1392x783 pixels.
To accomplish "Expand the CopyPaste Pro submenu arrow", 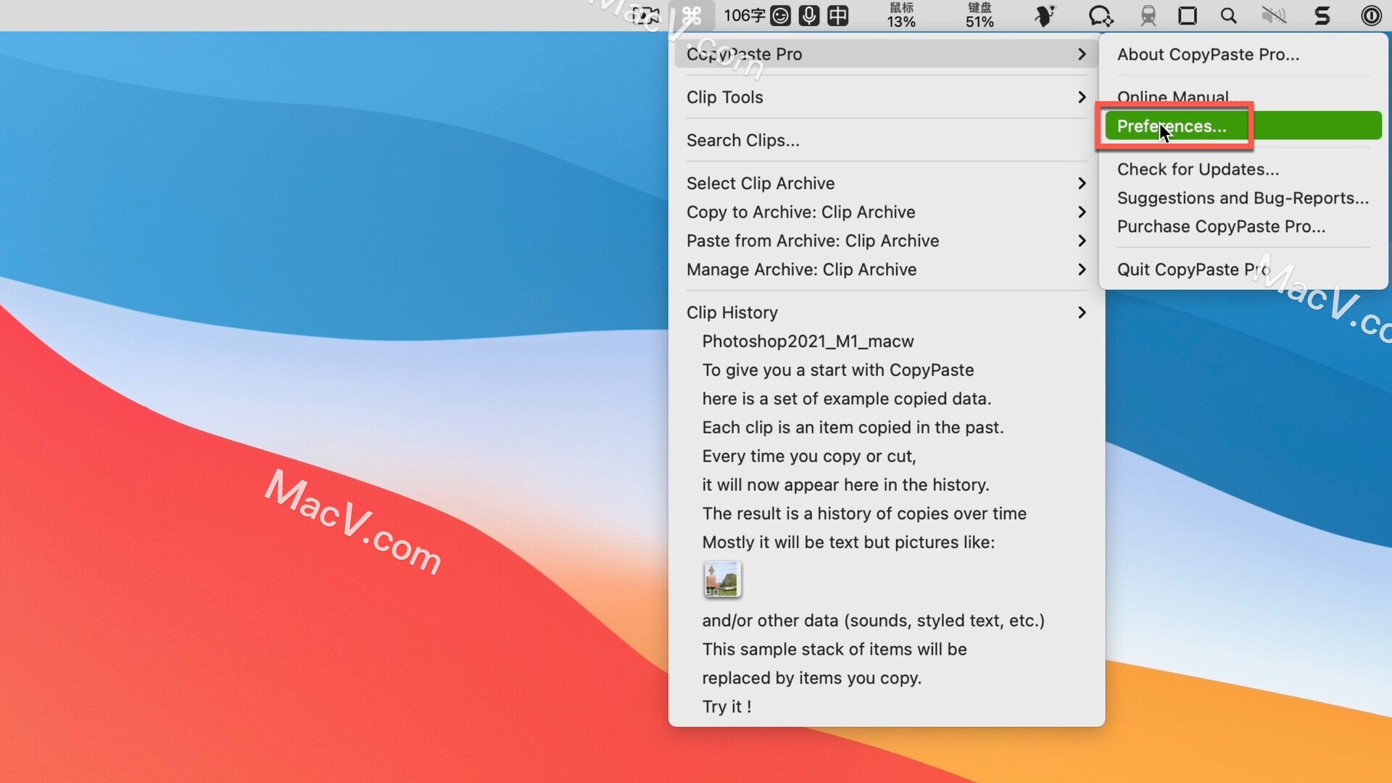I will 1082,54.
